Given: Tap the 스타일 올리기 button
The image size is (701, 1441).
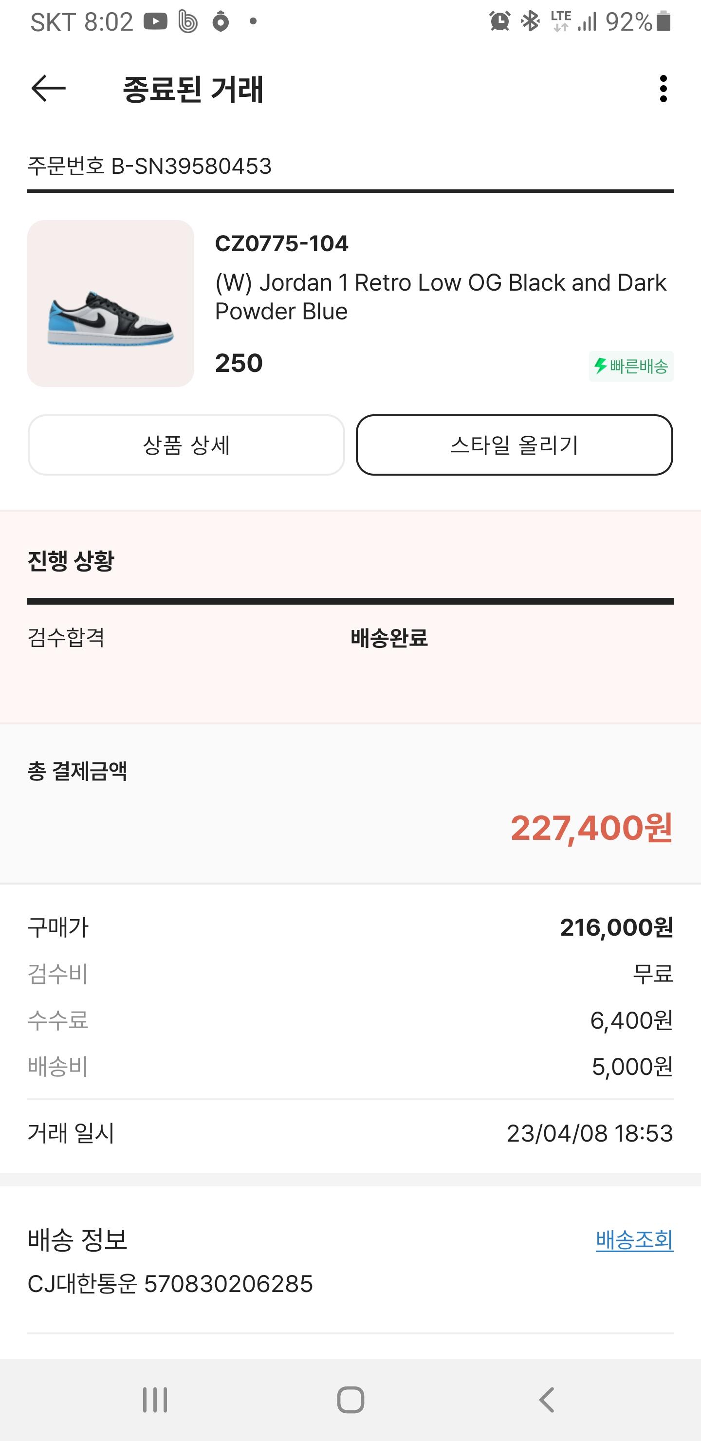Looking at the screenshot, I should (x=514, y=445).
